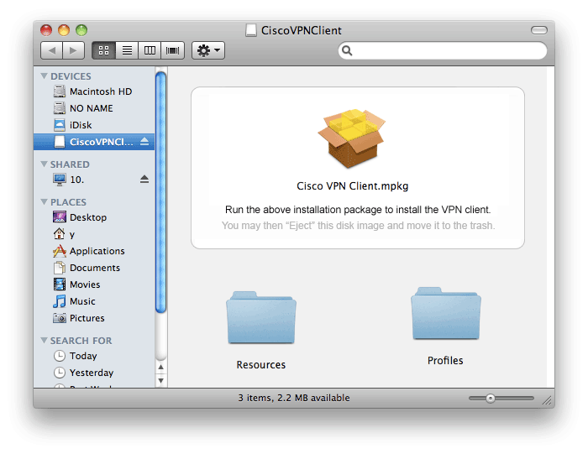Open the Documents icon in the sidebar

pyautogui.click(x=60, y=268)
